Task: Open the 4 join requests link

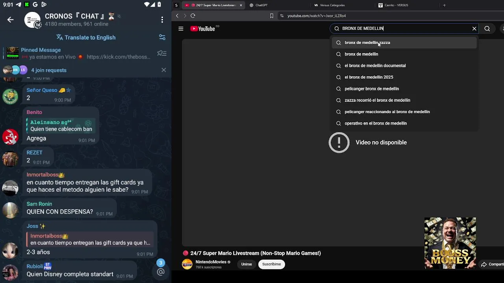Action: click(x=49, y=70)
